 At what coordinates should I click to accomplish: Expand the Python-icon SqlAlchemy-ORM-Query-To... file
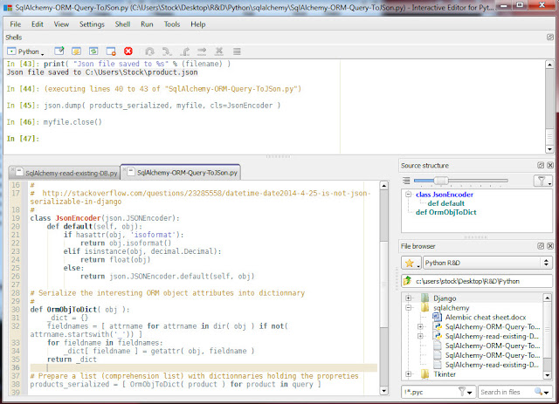(420, 326)
